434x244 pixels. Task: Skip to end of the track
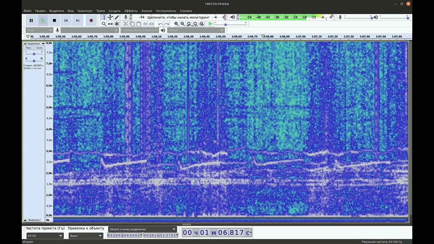(x=78, y=20)
